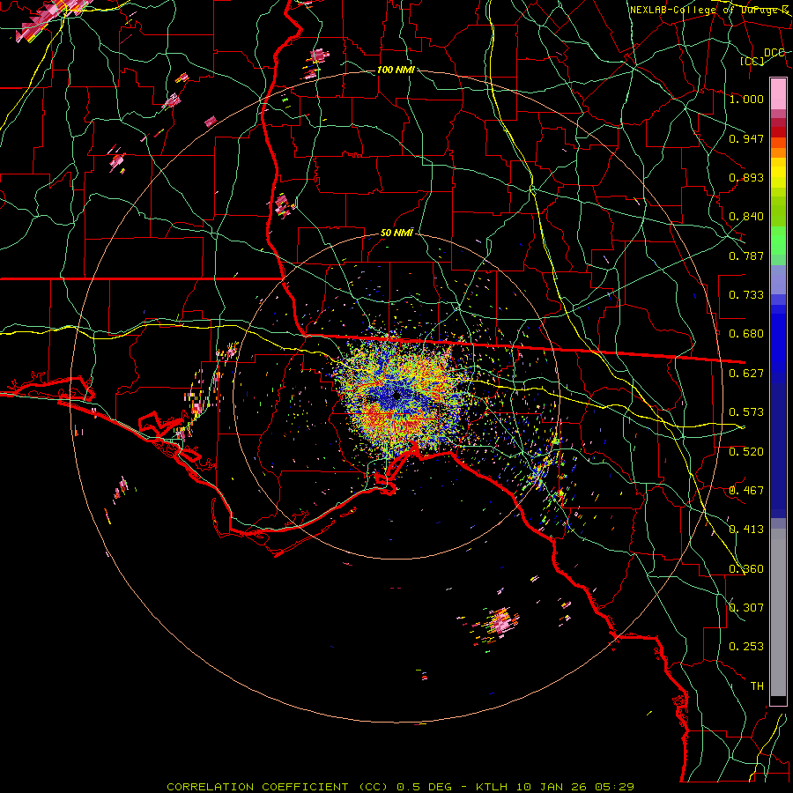Click the 05:29 timestamp
Image resolution: width=793 pixels, height=793 pixels.
tap(615, 787)
